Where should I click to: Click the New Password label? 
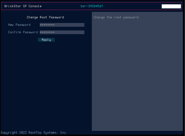[x=19, y=25]
